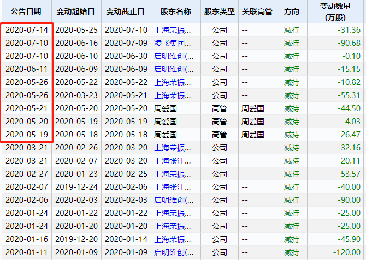
Task: Open 上海荣振 link in the -53.57 row
Action: coord(173,174)
